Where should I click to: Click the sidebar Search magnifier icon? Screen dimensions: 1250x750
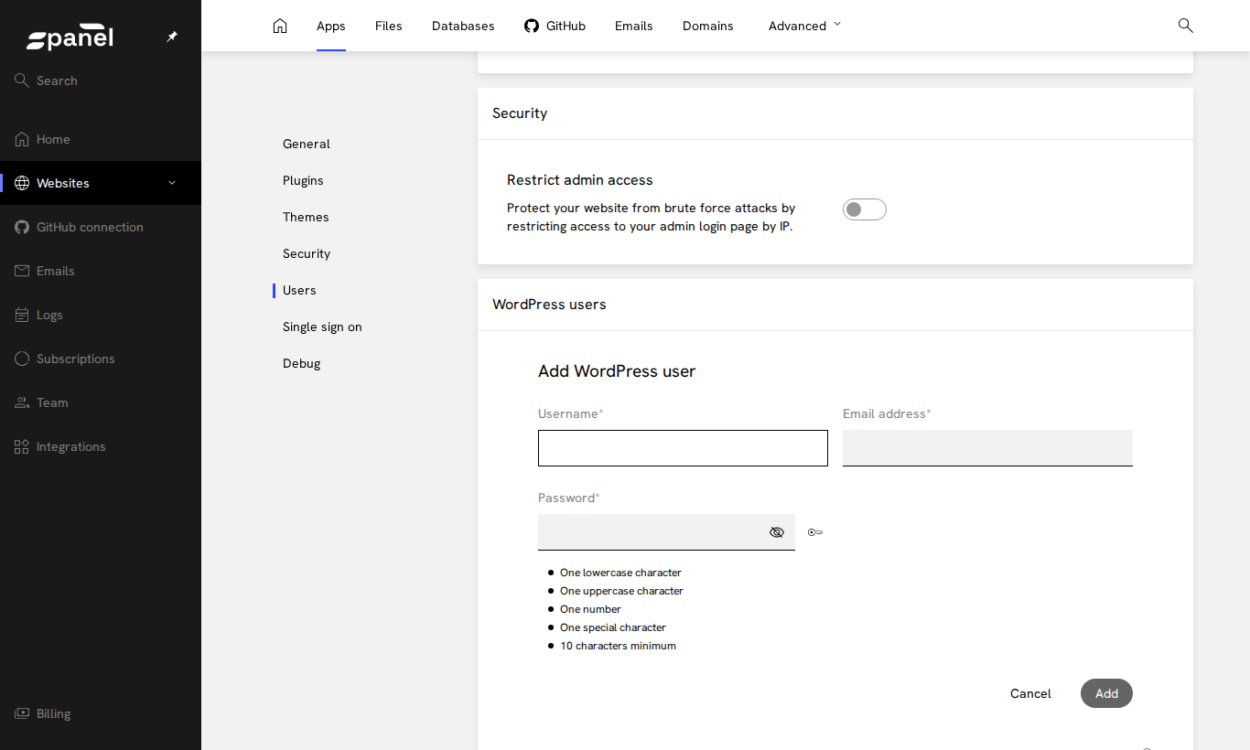[22, 80]
